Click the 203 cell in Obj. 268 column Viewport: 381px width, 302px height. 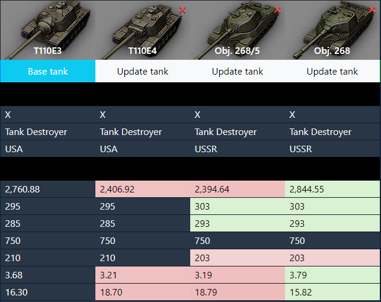tap(332, 258)
